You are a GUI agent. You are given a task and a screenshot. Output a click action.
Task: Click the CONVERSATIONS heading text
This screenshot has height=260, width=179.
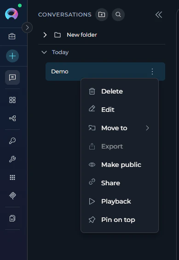65,15
